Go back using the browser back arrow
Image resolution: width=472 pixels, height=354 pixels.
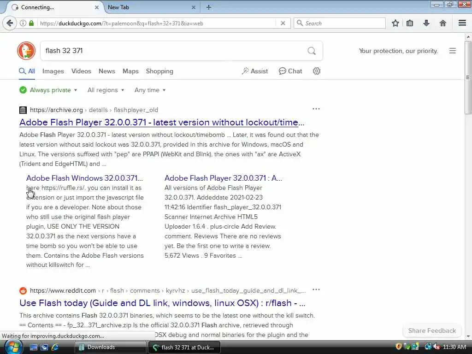tap(10, 23)
